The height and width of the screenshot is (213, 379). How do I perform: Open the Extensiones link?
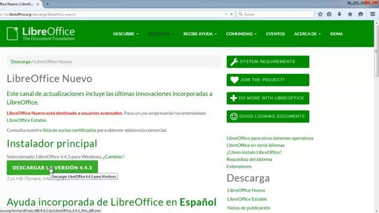click(239, 166)
